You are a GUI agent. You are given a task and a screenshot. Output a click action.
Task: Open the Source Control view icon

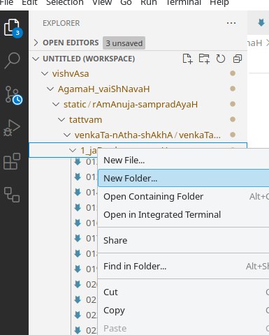tap(13, 94)
